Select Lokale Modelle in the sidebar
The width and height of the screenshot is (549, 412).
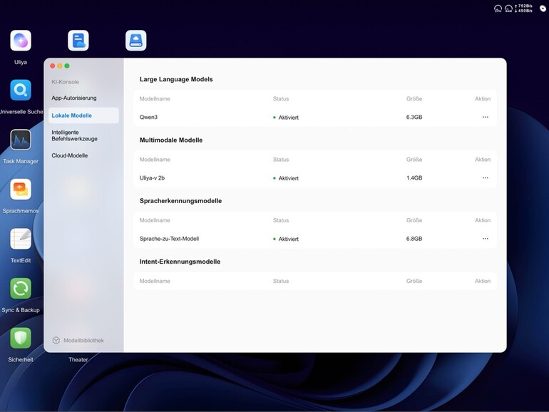(x=83, y=115)
